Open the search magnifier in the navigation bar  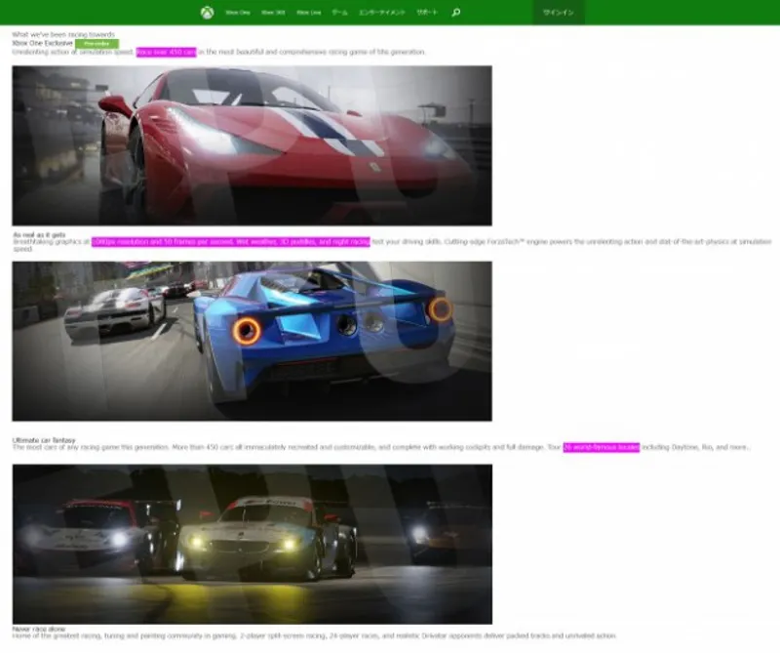coord(456,12)
